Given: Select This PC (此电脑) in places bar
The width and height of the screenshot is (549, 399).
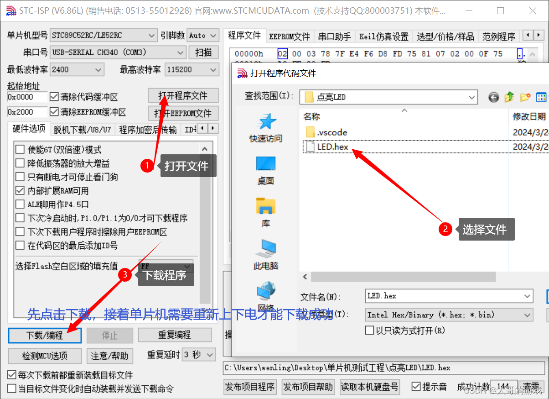Looking at the screenshot, I should [x=266, y=255].
